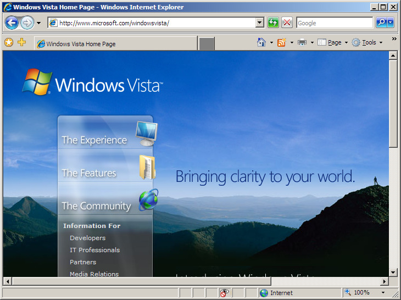Open a new tab with the blank tab button
Screen dimensions: 401x300
coord(207,43)
